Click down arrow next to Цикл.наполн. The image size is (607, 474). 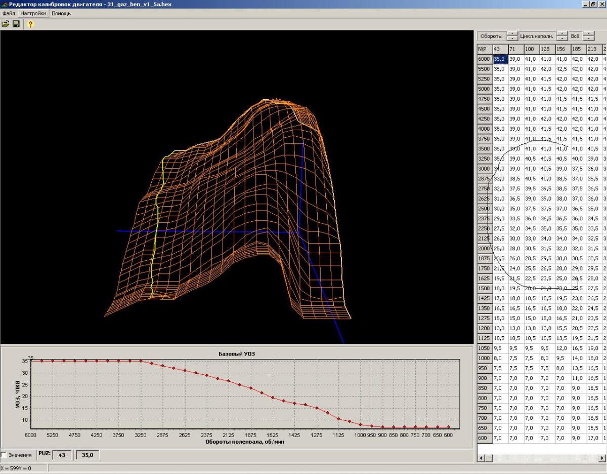point(562,38)
